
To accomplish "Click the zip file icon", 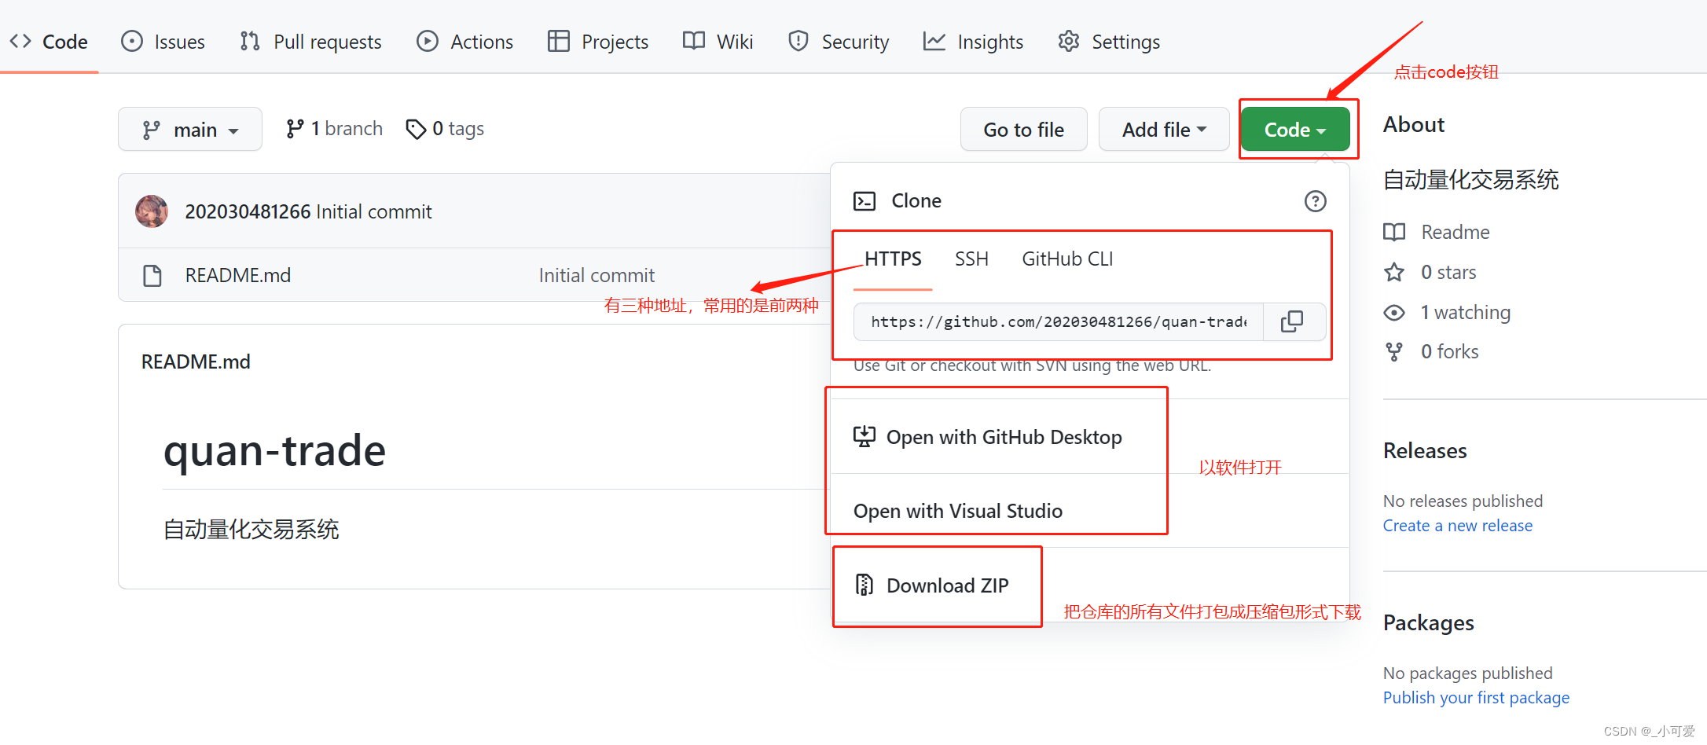I will [x=865, y=585].
